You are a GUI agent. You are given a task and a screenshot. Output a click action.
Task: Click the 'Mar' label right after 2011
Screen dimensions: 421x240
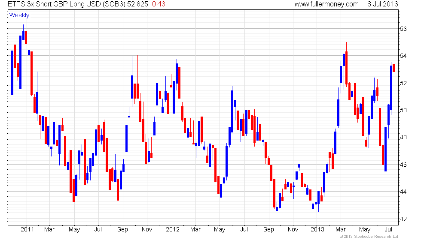click(49, 230)
